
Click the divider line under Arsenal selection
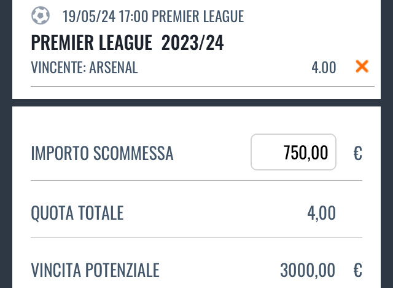(203, 86)
